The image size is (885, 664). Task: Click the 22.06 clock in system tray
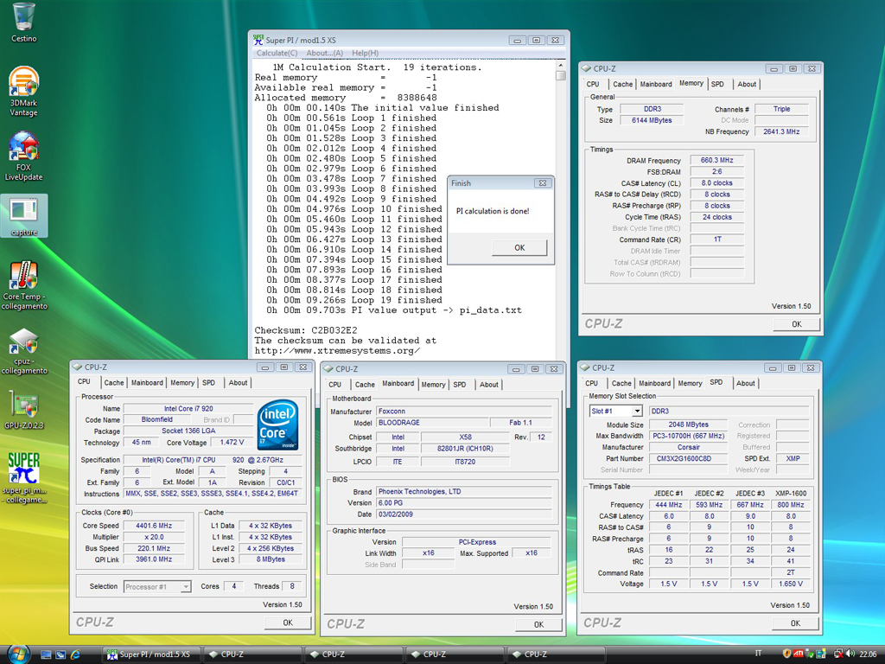click(868, 654)
